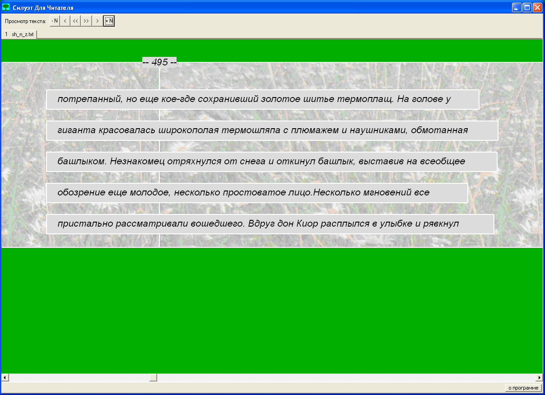Click the line starting with 'башлыком. Незнакомец'
This screenshot has width=545, height=395.
click(271, 162)
